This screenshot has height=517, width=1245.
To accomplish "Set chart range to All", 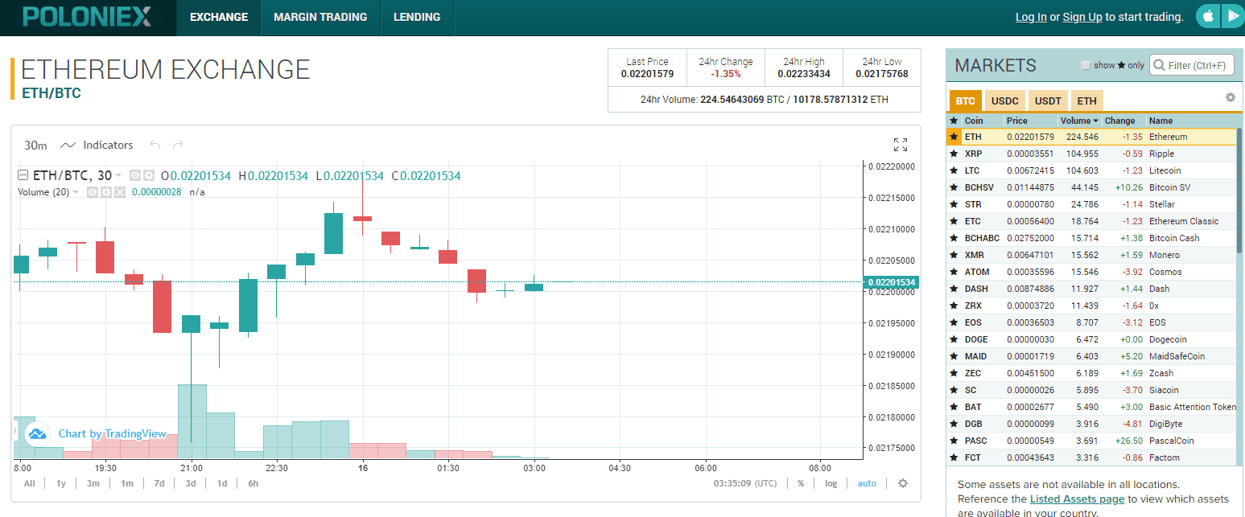I will click(30, 483).
